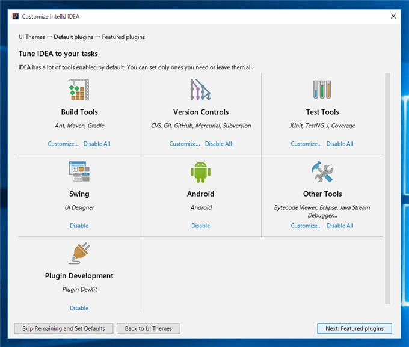Image resolution: width=409 pixels, height=347 pixels.
Task: Click the Swing UI Designer icon
Action: coord(79,171)
